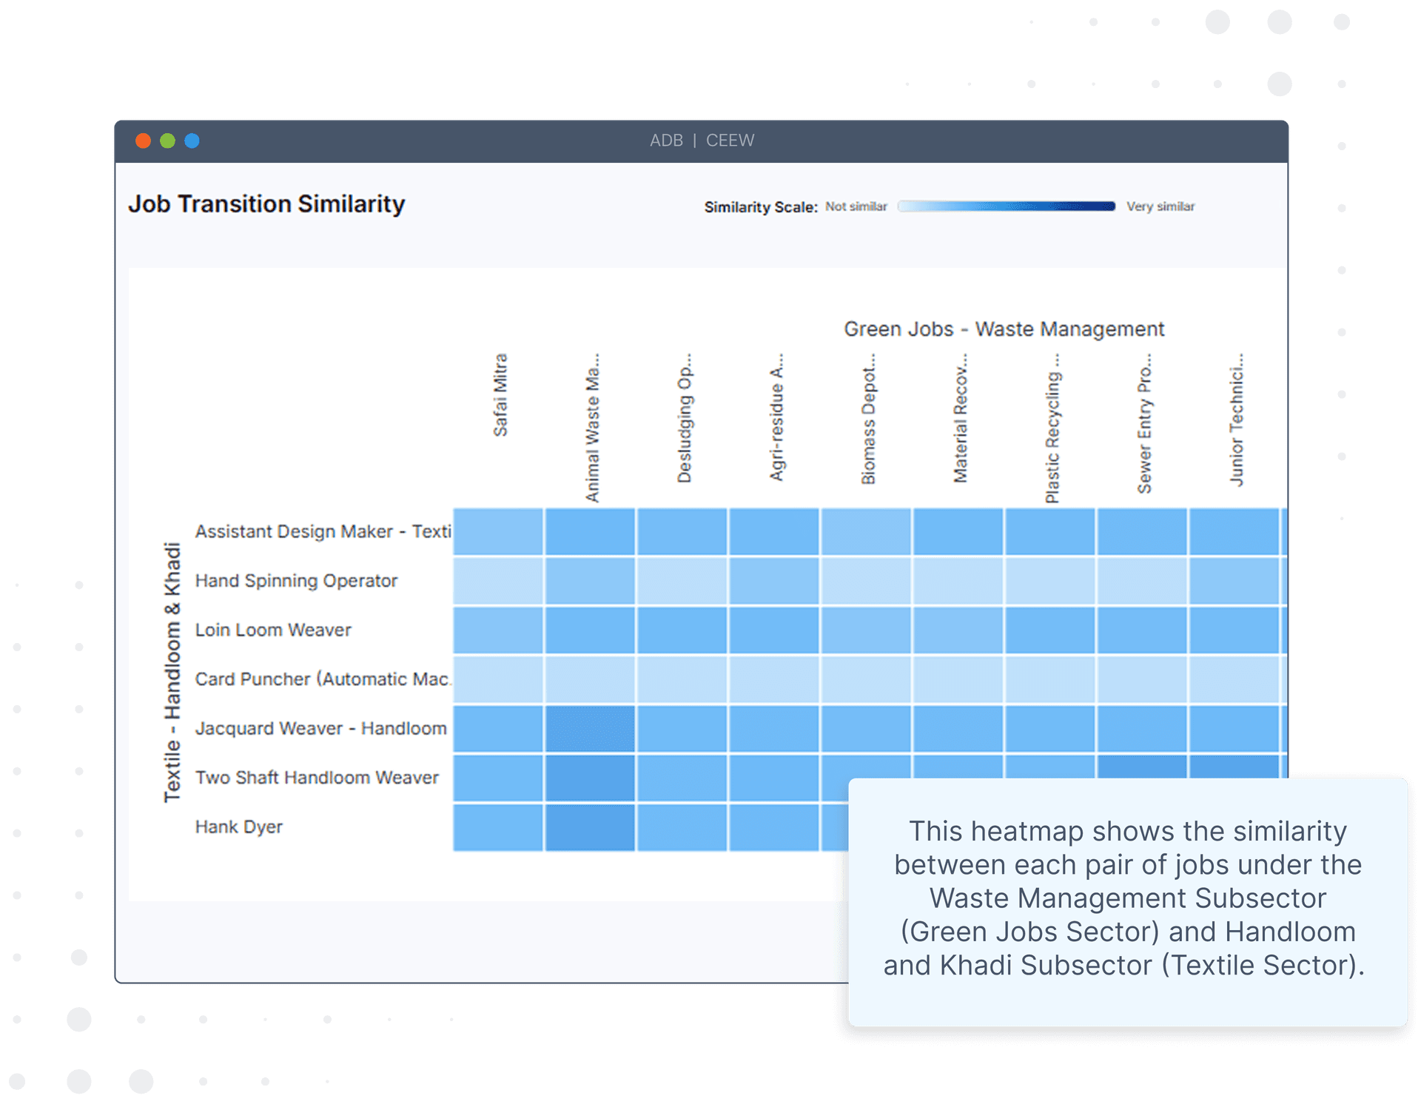The image size is (1421, 1104).
Task: Click the Assistant Design Maker row label
Action: (x=323, y=531)
